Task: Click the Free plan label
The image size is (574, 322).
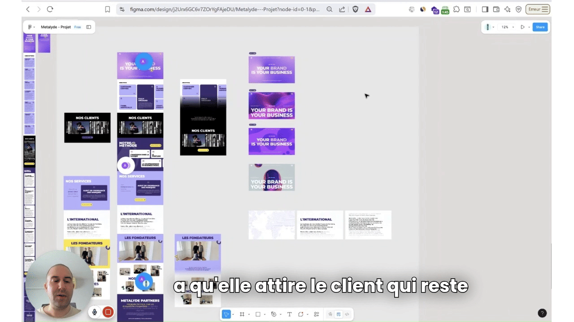Action: click(x=78, y=27)
